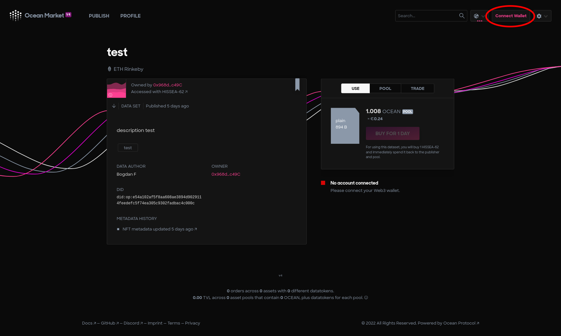This screenshot has width=561, height=336.
Task: Switch to the TRADE tab
Action: [x=417, y=88]
